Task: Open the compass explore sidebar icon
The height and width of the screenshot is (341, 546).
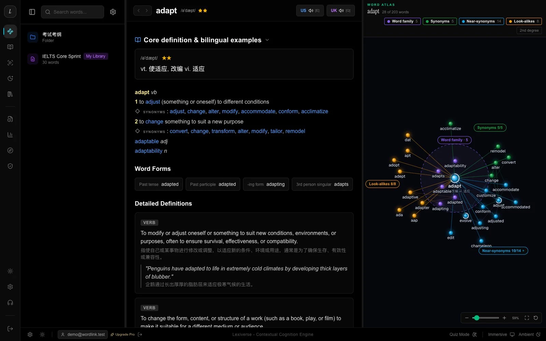Action: [x=10, y=150]
